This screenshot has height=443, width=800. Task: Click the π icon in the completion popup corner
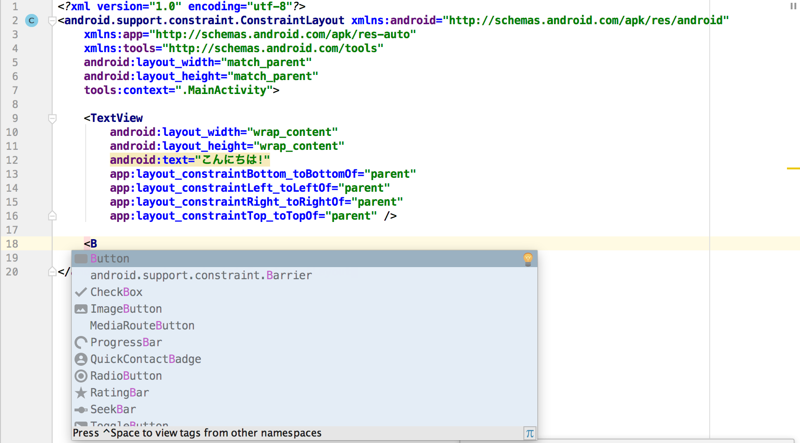(x=529, y=433)
